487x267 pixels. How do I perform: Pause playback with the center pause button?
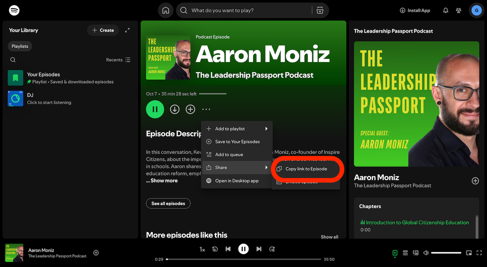tap(243, 249)
